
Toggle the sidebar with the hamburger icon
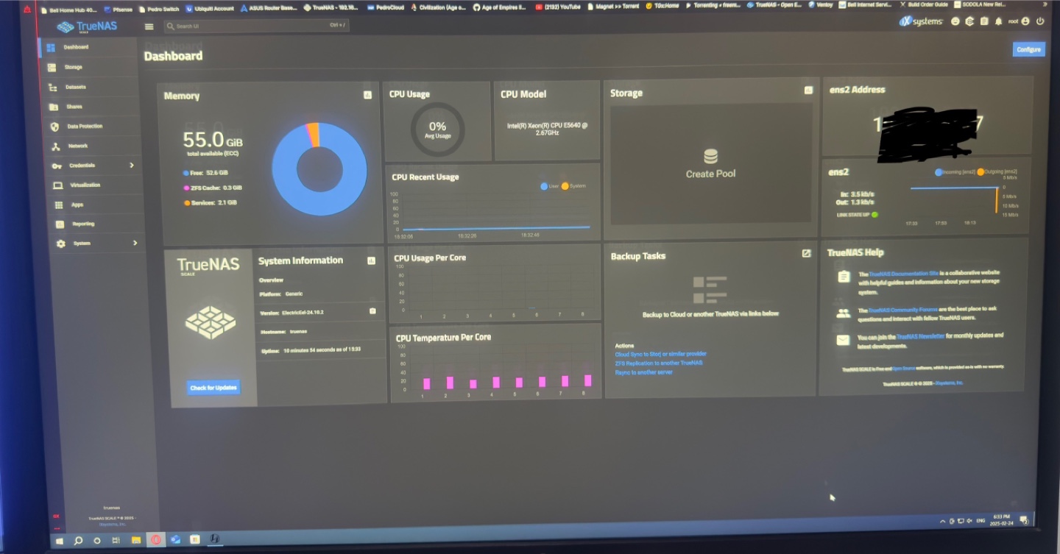(149, 26)
